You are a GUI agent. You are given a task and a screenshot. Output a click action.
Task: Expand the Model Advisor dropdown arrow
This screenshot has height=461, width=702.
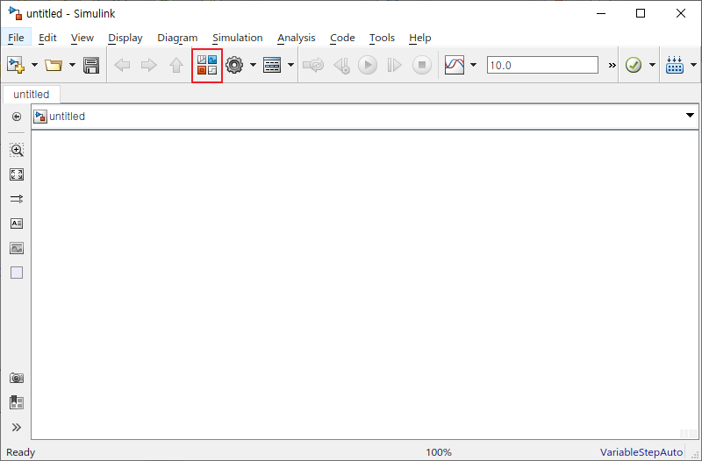652,65
